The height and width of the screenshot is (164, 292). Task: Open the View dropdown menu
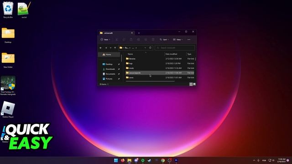[177, 40]
